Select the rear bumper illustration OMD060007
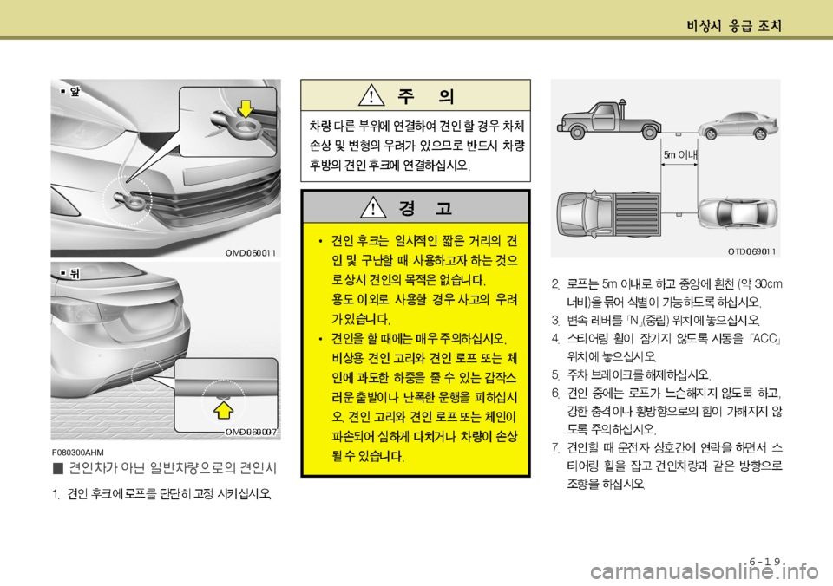The height and width of the screenshot is (586, 833). [166, 351]
